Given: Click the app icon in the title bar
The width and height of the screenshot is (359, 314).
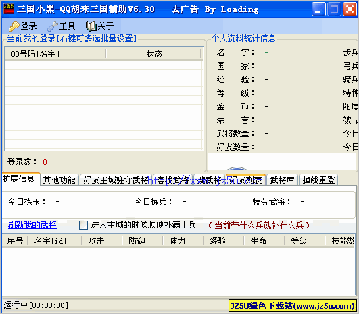Looking at the screenshot, I should pos(9,9).
